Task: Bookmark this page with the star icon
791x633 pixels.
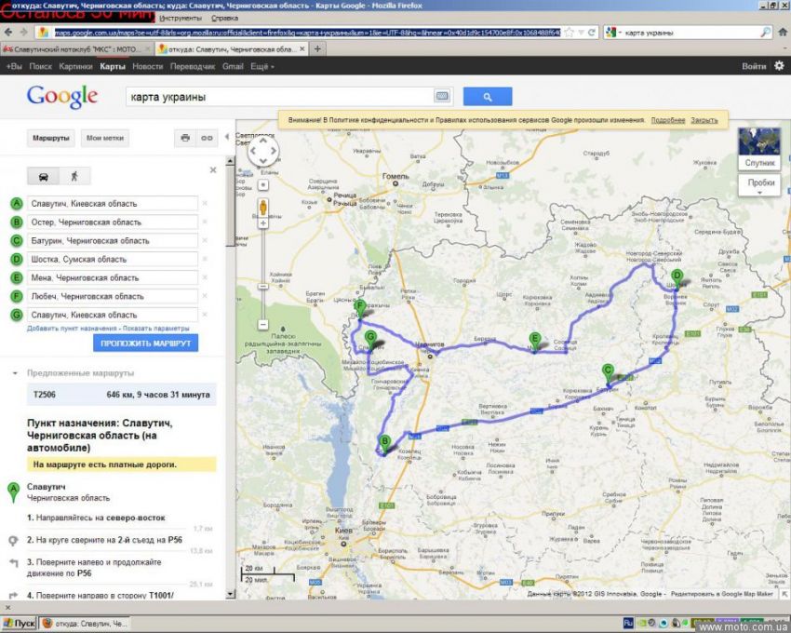Action: (569, 33)
